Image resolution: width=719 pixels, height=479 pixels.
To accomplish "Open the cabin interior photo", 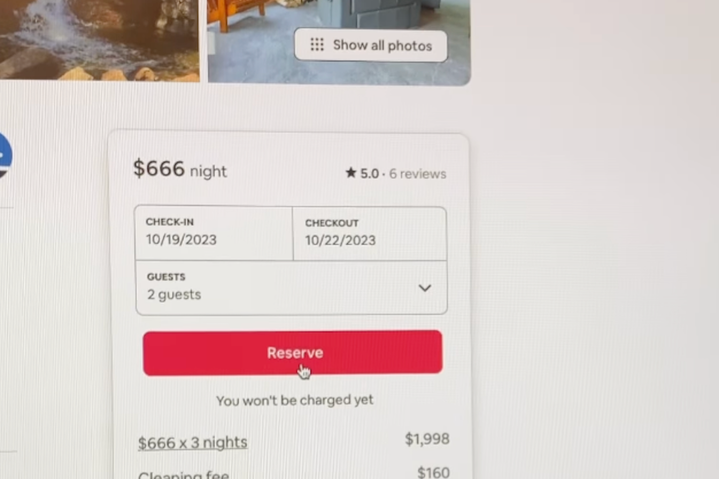I will point(339,42).
